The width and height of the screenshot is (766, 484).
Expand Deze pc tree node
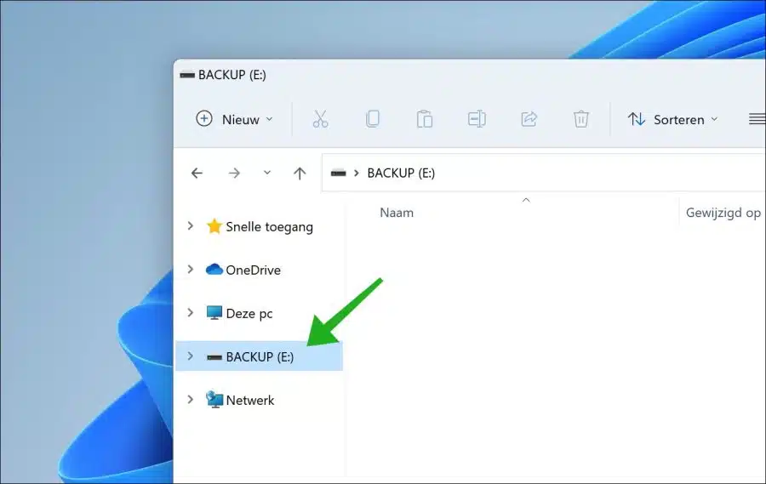(x=191, y=312)
